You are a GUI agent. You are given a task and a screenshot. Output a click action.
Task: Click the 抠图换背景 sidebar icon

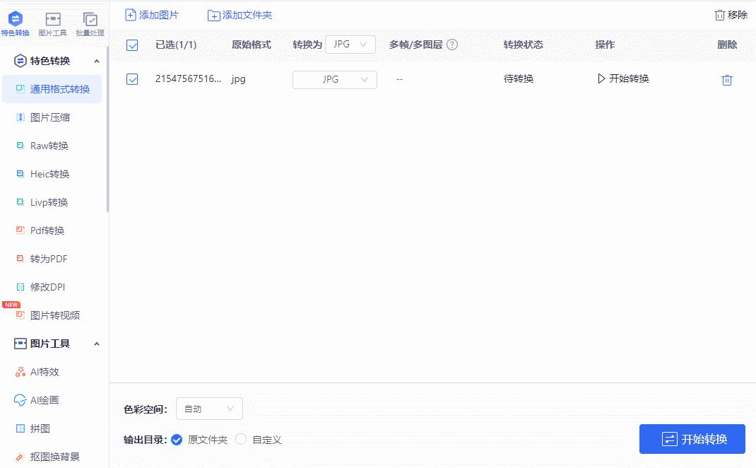click(20, 457)
